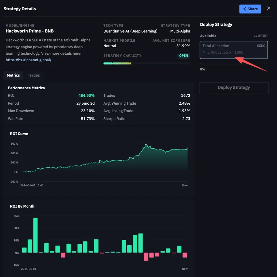
Task: Click the ROI value 484.50%
Action: (86, 95)
